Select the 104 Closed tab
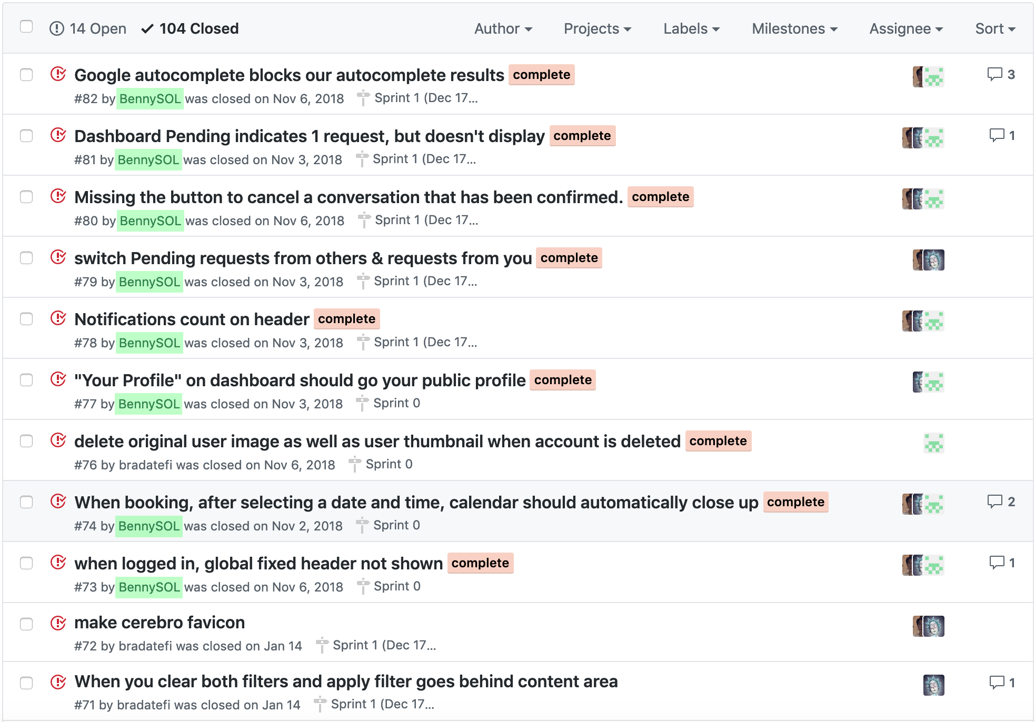The width and height of the screenshot is (1035, 722). point(190,29)
